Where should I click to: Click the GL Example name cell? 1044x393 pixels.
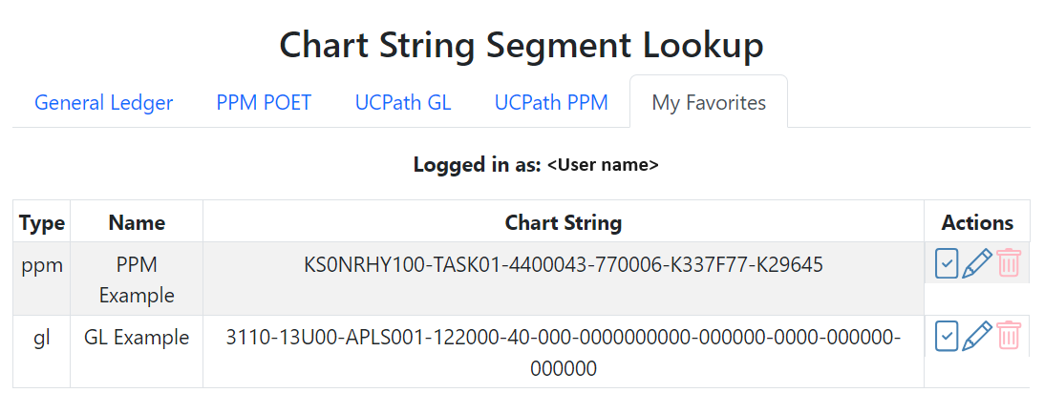coord(137,337)
